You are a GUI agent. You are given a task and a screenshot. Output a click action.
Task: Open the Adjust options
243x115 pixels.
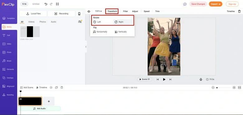click(x=135, y=11)
